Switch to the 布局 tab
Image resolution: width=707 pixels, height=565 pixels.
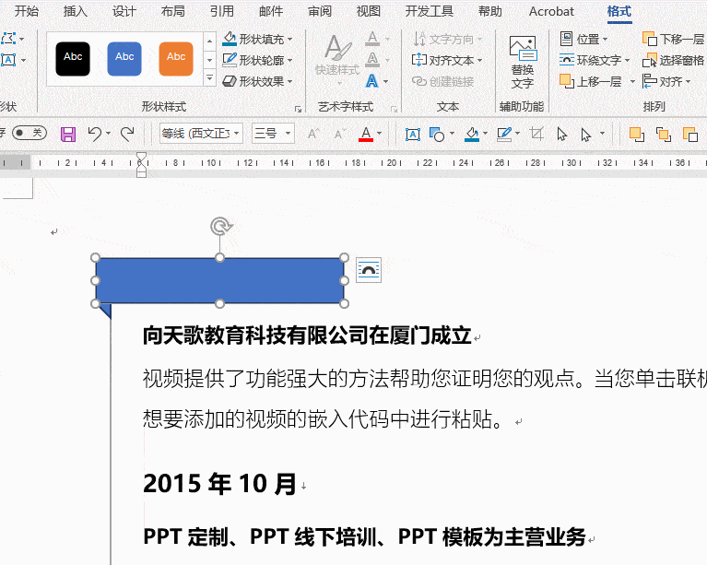pyautogui.click(x=172, y=11)
